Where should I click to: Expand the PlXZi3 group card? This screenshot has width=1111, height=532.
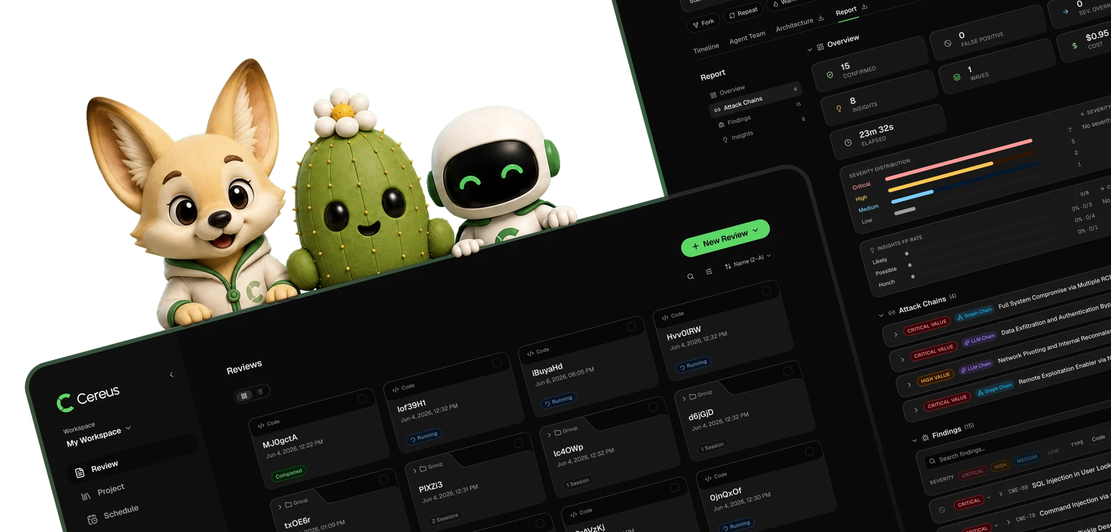[415, 470]
